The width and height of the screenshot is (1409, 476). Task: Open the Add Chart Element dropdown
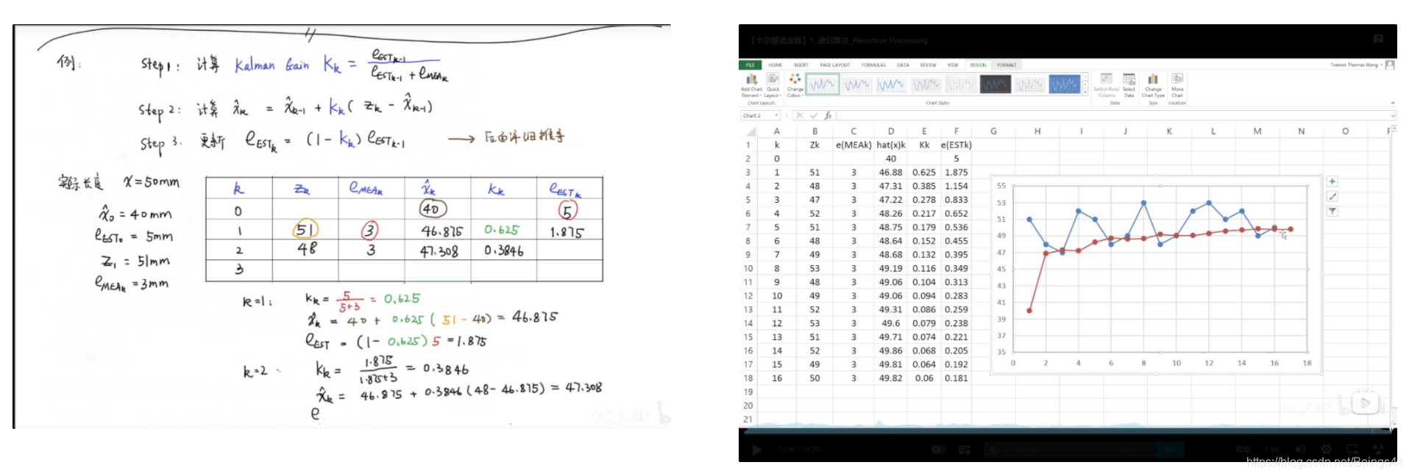[751, 85]
